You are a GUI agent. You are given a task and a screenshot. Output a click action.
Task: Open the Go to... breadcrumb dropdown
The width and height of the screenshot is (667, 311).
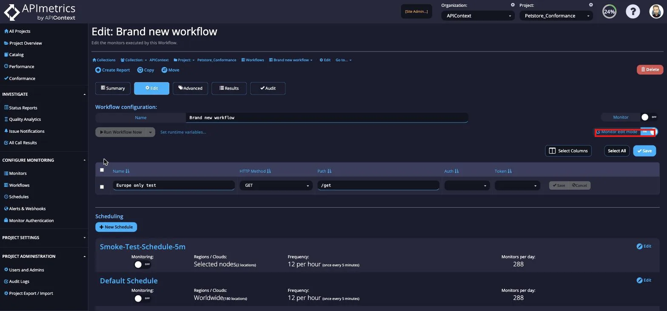pyautogui.click(x=344, y=60)
